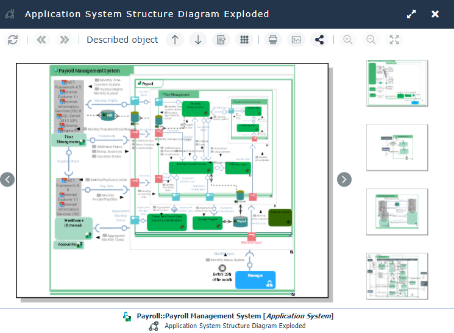Select the first diagram thumbnail
Image resolution: width=454 pixels, height=333 pixels.
[x=397, y=83]
